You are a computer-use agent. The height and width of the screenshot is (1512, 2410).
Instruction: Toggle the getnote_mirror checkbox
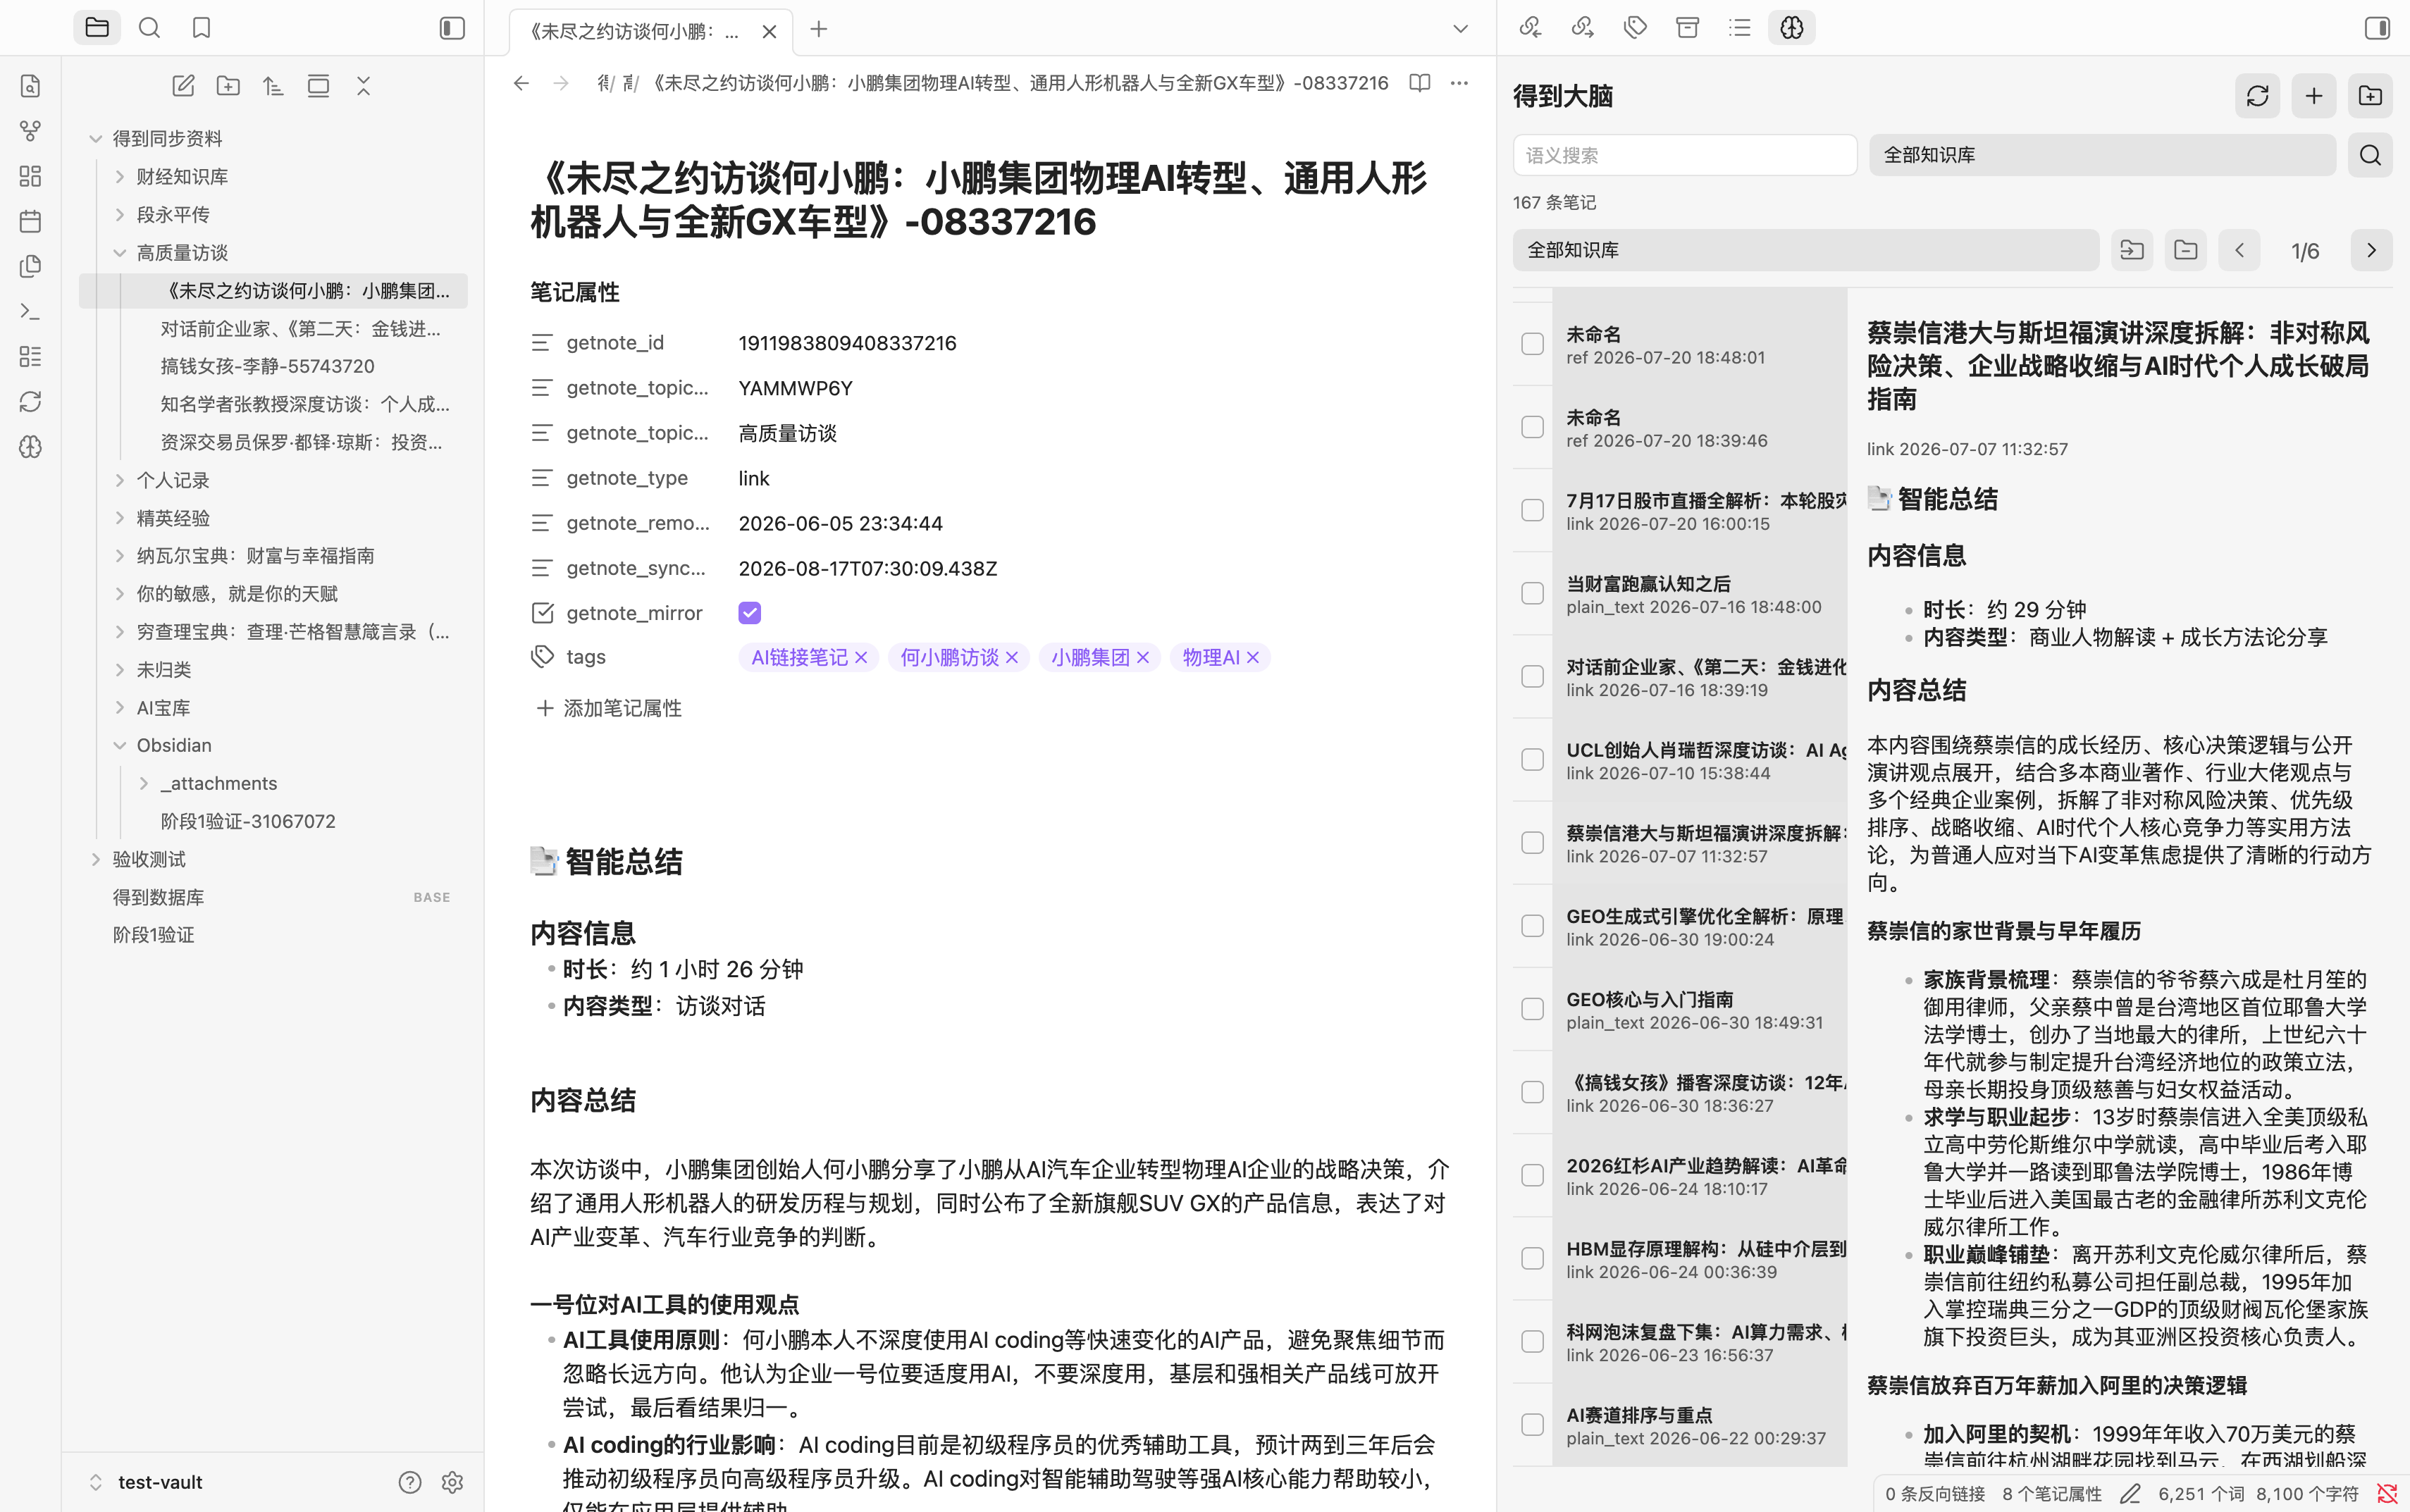749,613
